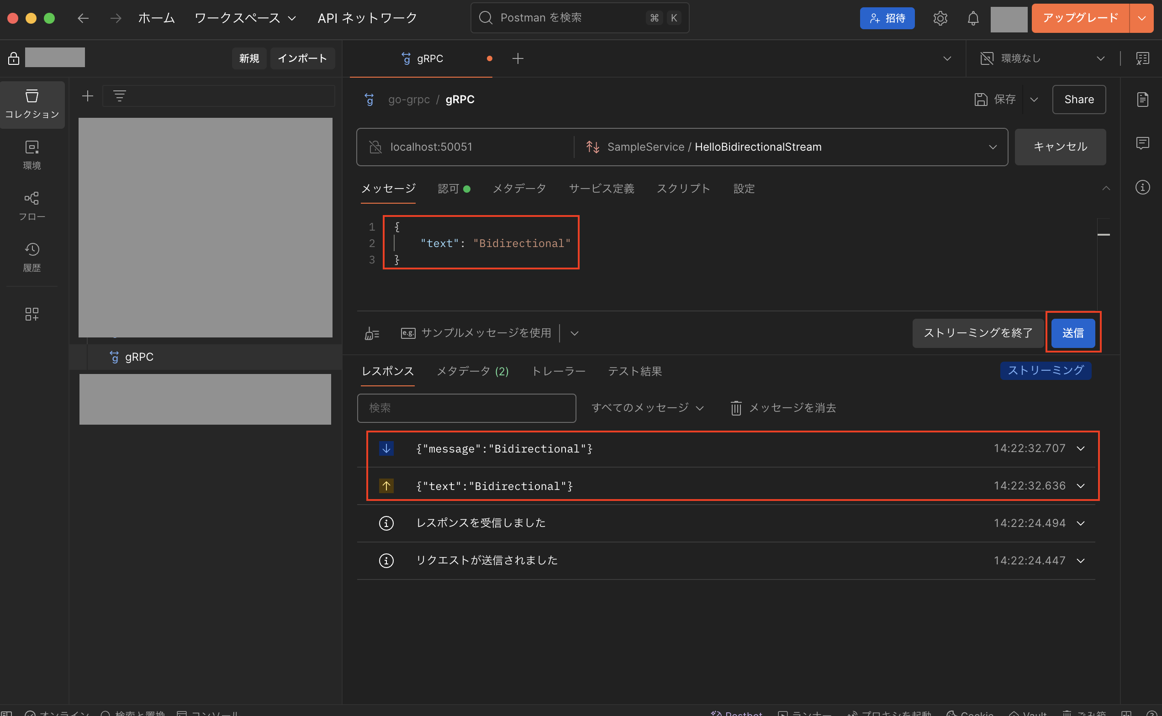Screen dimensions: 1162x716
Task: Open the フロー flows sidebar panel
Action: (x=32, y=206)
